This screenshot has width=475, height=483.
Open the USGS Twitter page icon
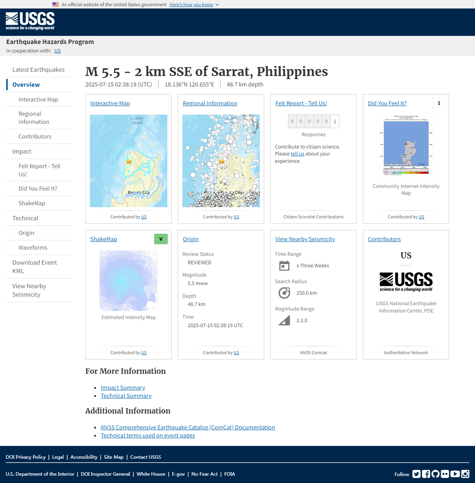point(416,474)
